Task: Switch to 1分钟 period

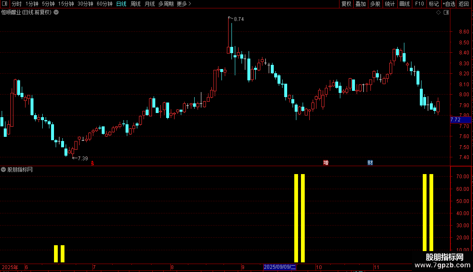Action: point(32,4)
